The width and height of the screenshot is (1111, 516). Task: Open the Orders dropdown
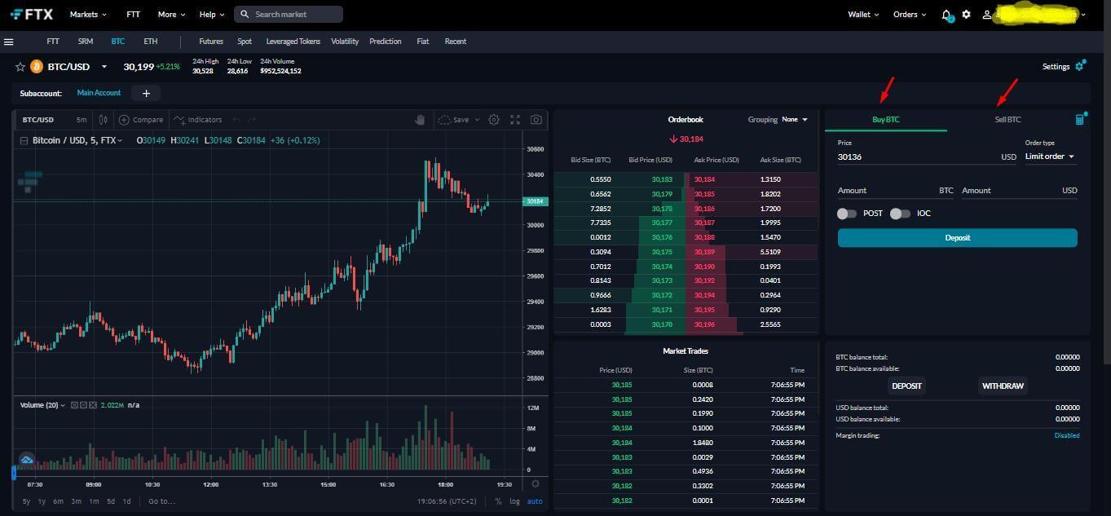tap(910, 15)
